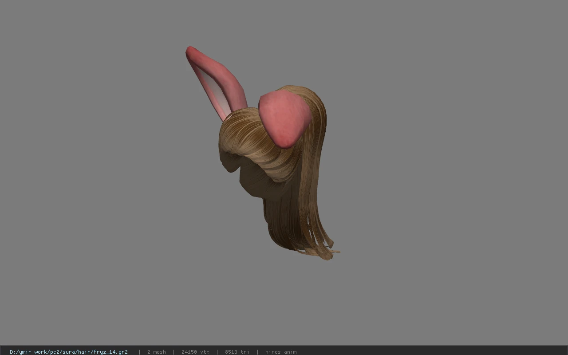Click the file path fryz_14.gr2 in status bar
This screenshot has height=355, width=568.
click(x=69, y=352)
